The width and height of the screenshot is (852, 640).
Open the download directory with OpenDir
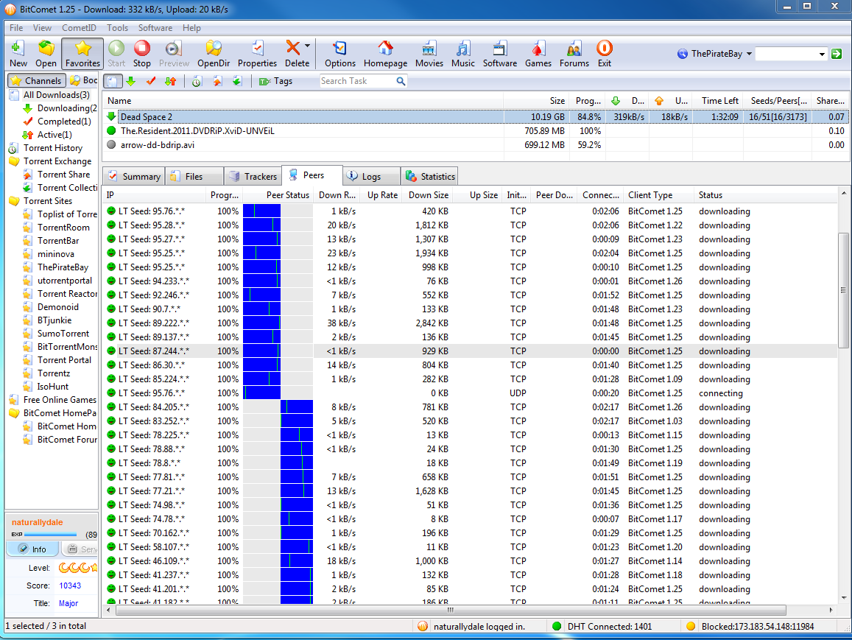click(x=214, y=54)
